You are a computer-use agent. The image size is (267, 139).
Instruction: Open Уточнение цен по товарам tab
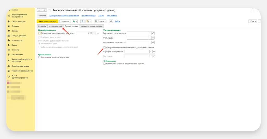coord(92,26)
